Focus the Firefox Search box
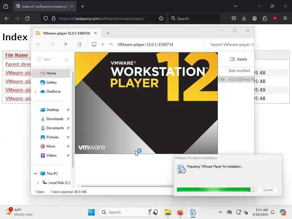The height and width of the screenshot is (219, 292). tap(194, 19)
